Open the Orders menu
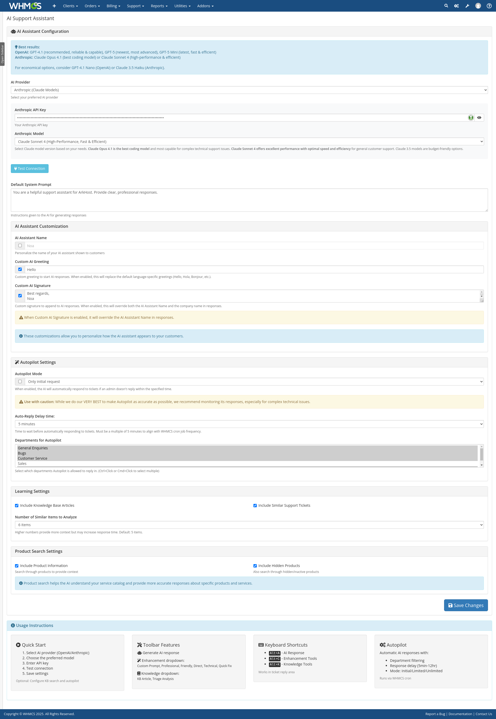496x719 pixels. pyautogui.click(x=92, y=6)
